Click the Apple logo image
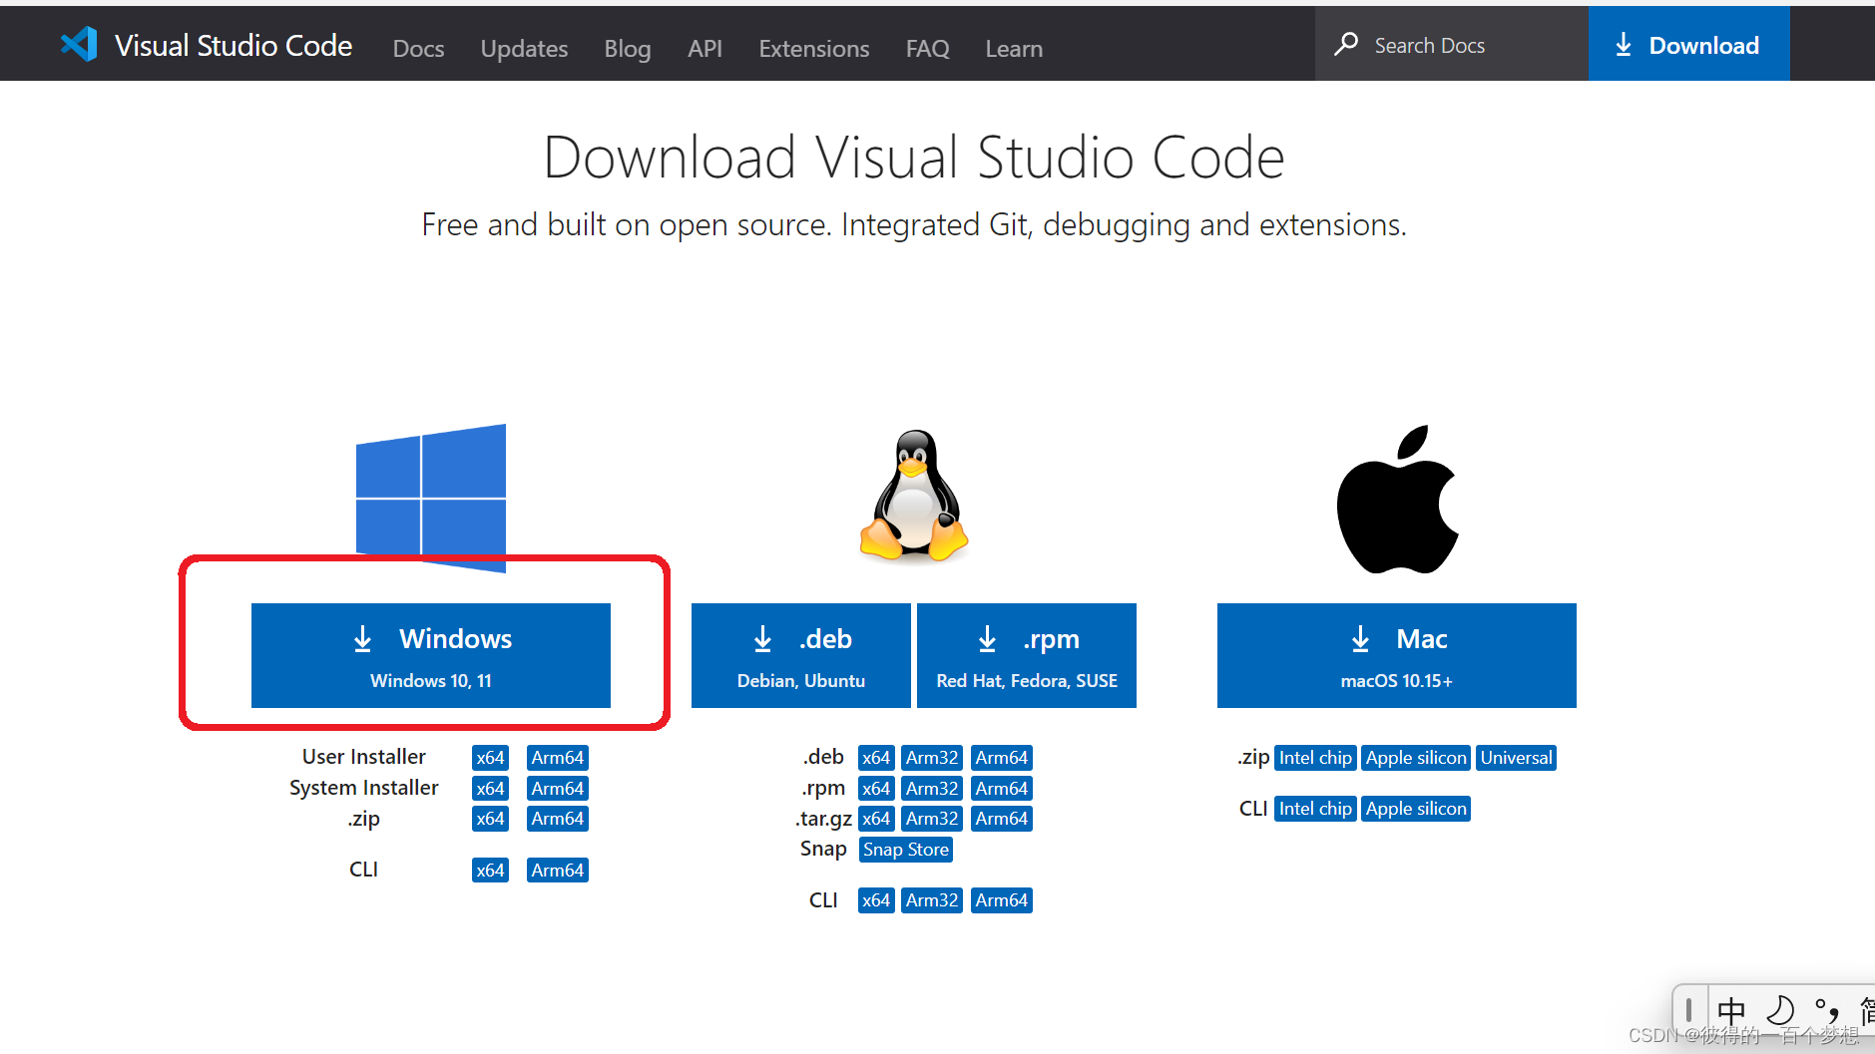This screenshot has width=1875, height=1054. tap(1397, 500)
